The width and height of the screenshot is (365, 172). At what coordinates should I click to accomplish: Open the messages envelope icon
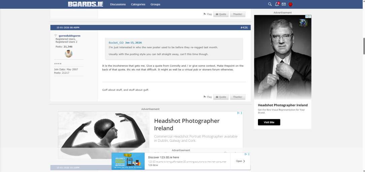(x=284, y=4)
